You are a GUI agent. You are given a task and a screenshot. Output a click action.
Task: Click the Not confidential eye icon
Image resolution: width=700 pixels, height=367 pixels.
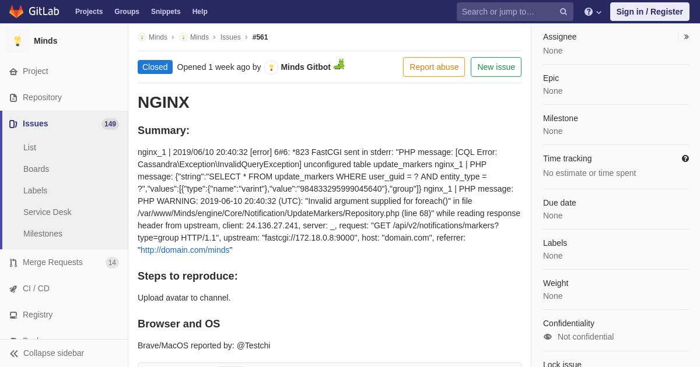tap(548, 337)
